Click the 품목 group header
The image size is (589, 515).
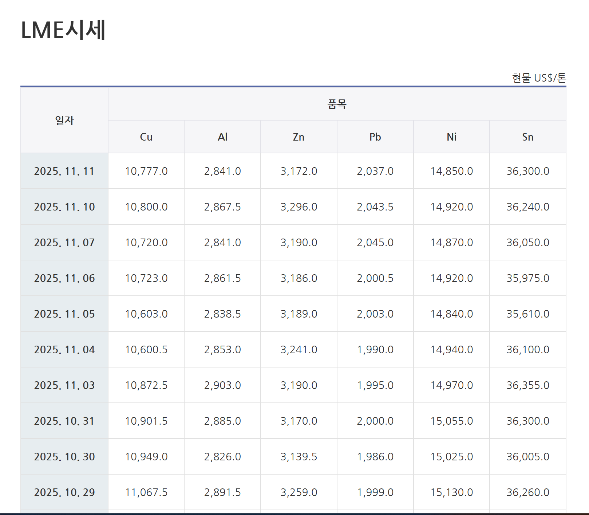click(337, 104)
